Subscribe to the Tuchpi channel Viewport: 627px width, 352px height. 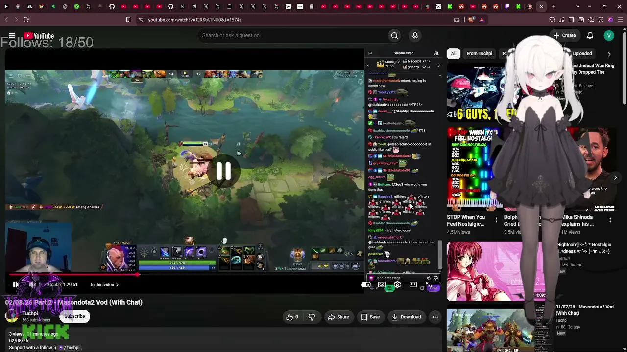74,316
